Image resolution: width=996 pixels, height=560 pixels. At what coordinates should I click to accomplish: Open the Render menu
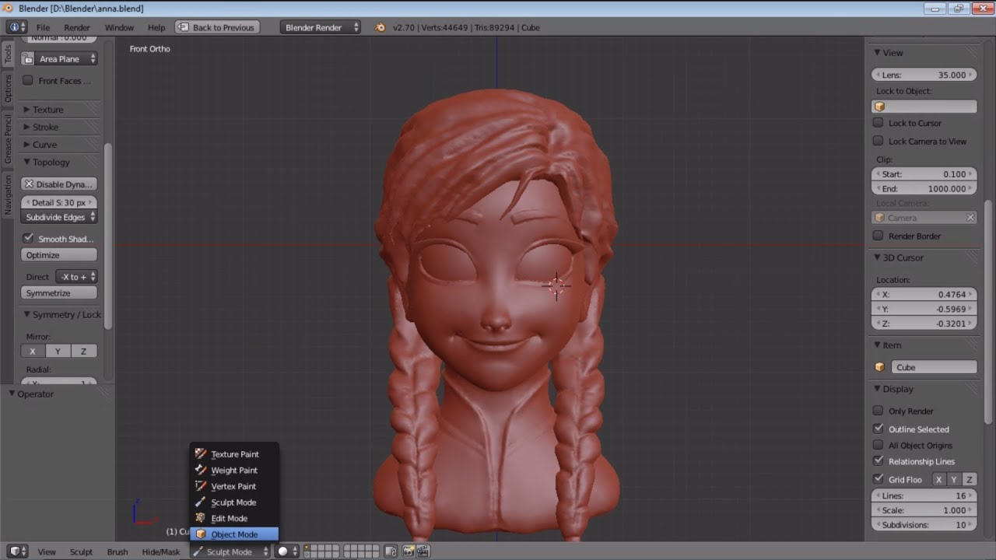[x=77, y=27]
